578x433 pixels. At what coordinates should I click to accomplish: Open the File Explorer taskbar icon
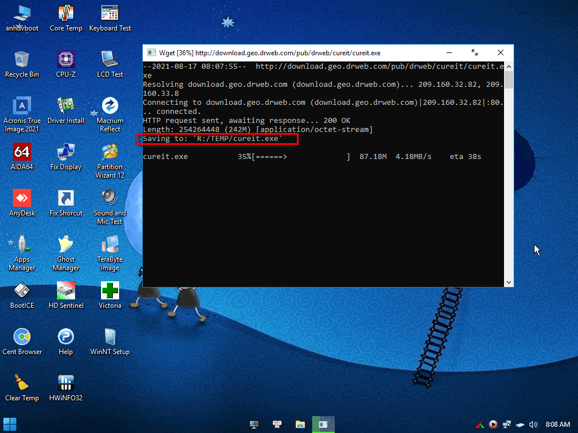coord(300,425)
